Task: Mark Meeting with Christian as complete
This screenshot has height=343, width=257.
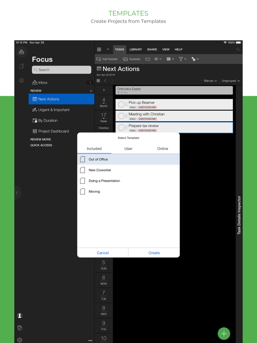Action: [121, 116]
